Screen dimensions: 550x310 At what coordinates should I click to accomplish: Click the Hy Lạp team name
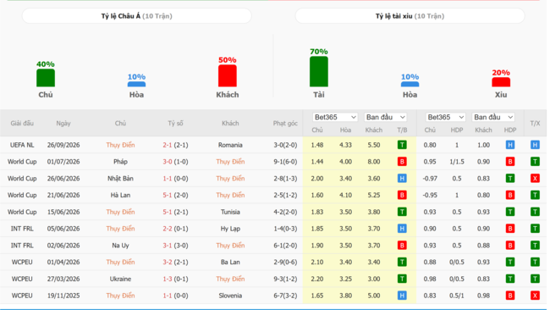point(230,229)
